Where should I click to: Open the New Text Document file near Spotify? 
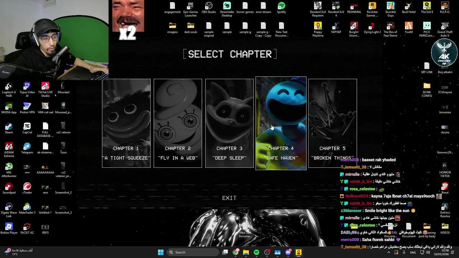pos(281,29)
